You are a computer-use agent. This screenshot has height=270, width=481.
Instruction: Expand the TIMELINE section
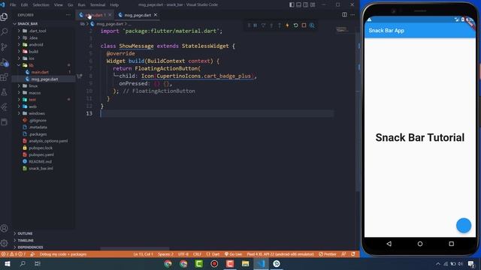click(26, 240)
